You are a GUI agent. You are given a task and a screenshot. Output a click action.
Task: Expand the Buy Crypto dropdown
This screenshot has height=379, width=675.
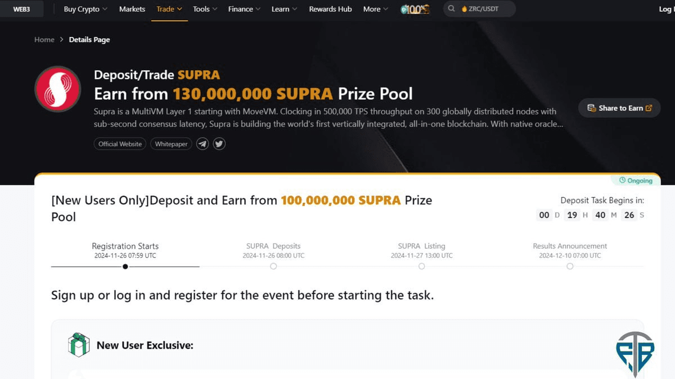(x=85, y=9)
